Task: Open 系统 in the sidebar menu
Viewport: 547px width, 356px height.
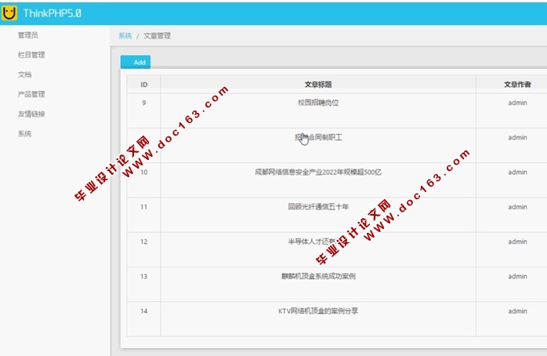Action: (x=25, y=133)
